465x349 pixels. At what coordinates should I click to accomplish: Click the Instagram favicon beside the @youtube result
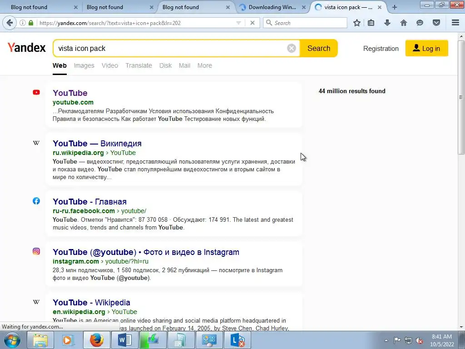[x=36, y=251]
